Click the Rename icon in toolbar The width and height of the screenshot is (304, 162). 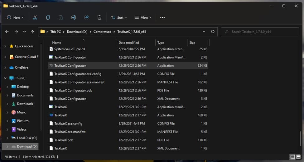coord(74,18)
